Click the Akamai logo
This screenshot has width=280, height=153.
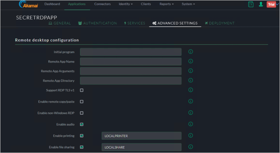click(x=28, y=4)
